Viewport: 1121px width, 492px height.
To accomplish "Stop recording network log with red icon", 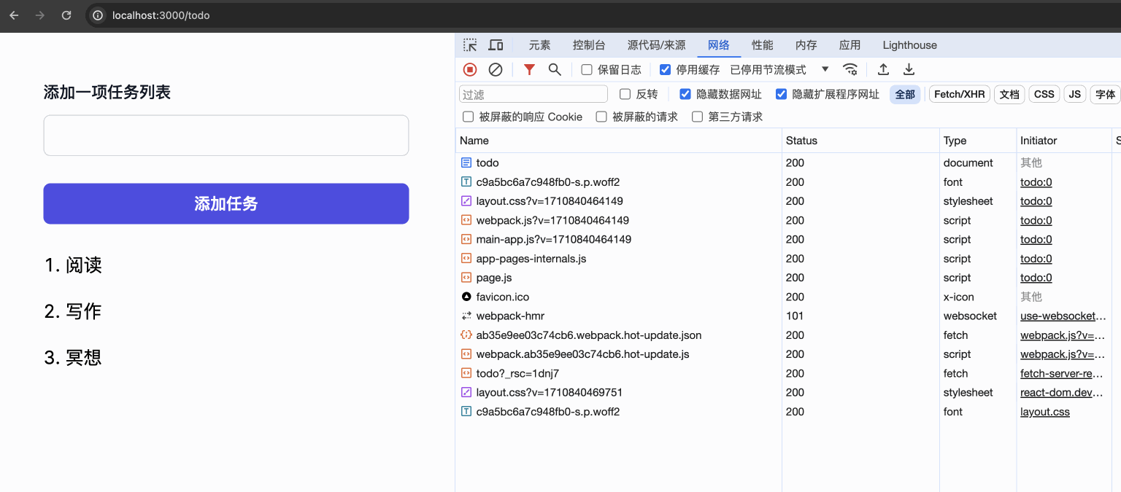I will (470, 69).
